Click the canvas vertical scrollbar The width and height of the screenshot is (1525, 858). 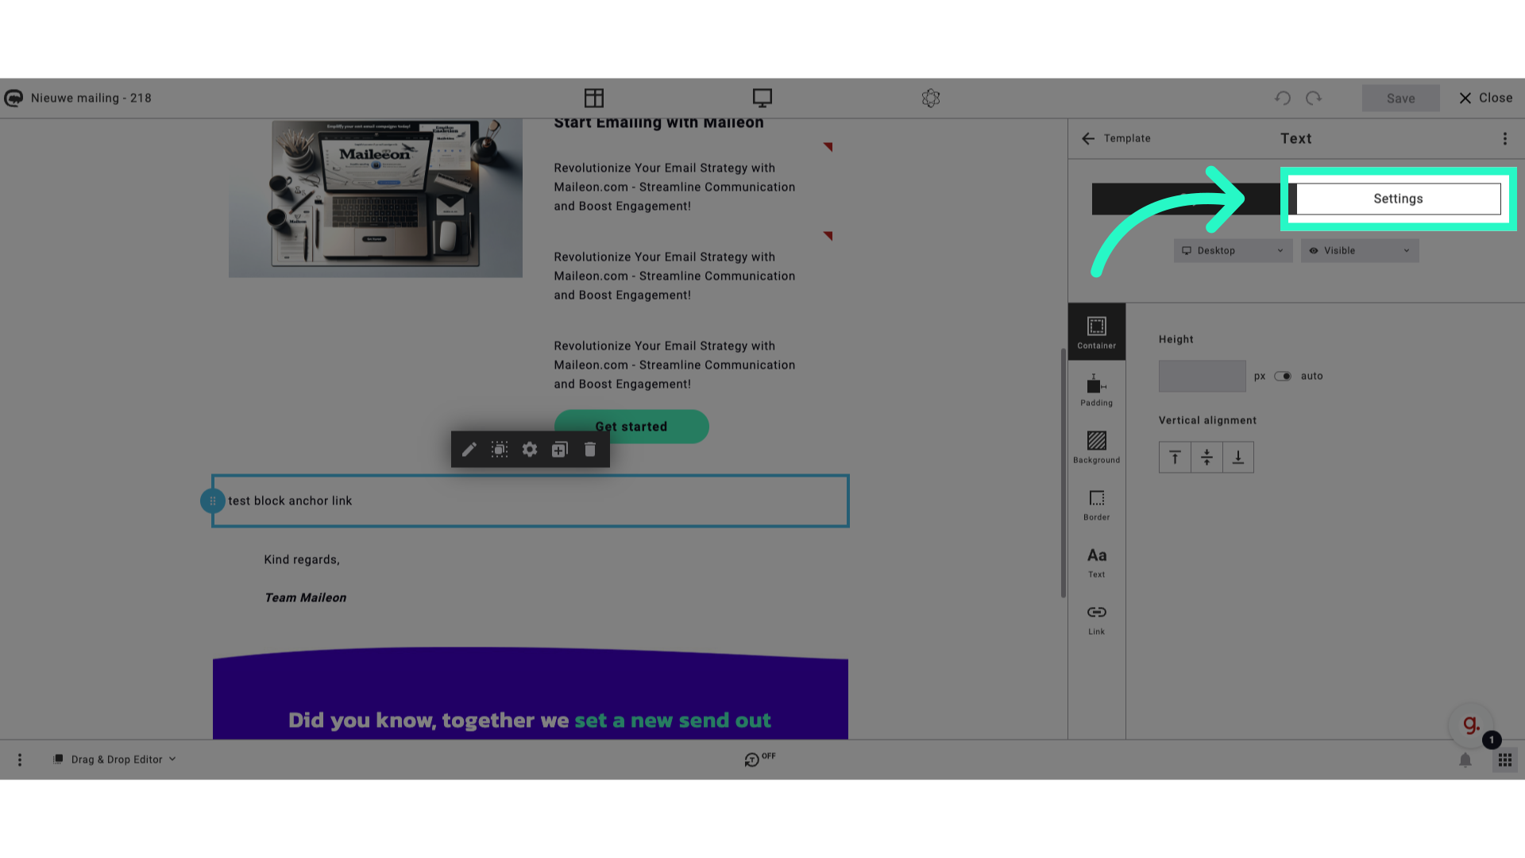(x=1064, y=473)
